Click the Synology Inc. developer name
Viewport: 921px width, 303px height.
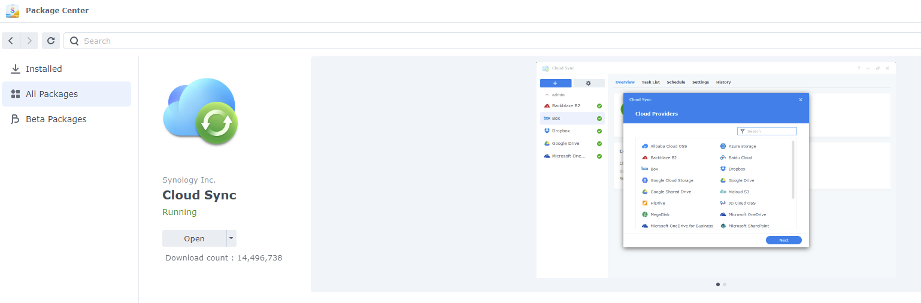tap(189, 180)
